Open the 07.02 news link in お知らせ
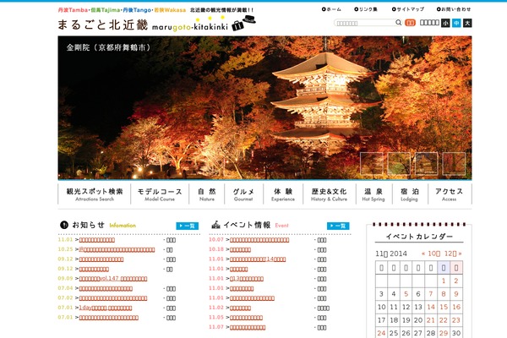The height and width of the screenshot is (338, 507). (113, 298)
